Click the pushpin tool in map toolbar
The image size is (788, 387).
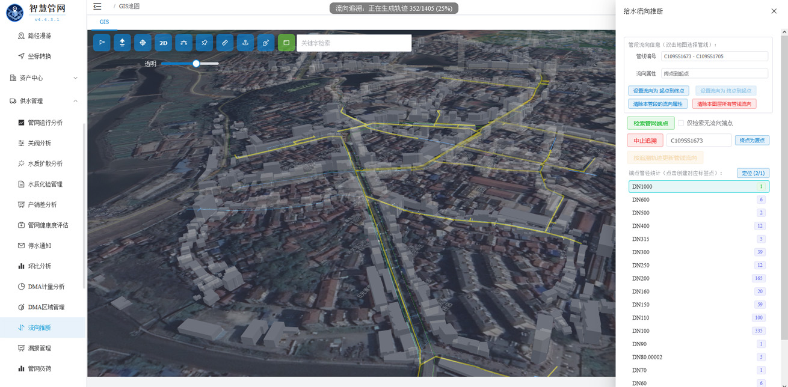[x=204, y=43]
